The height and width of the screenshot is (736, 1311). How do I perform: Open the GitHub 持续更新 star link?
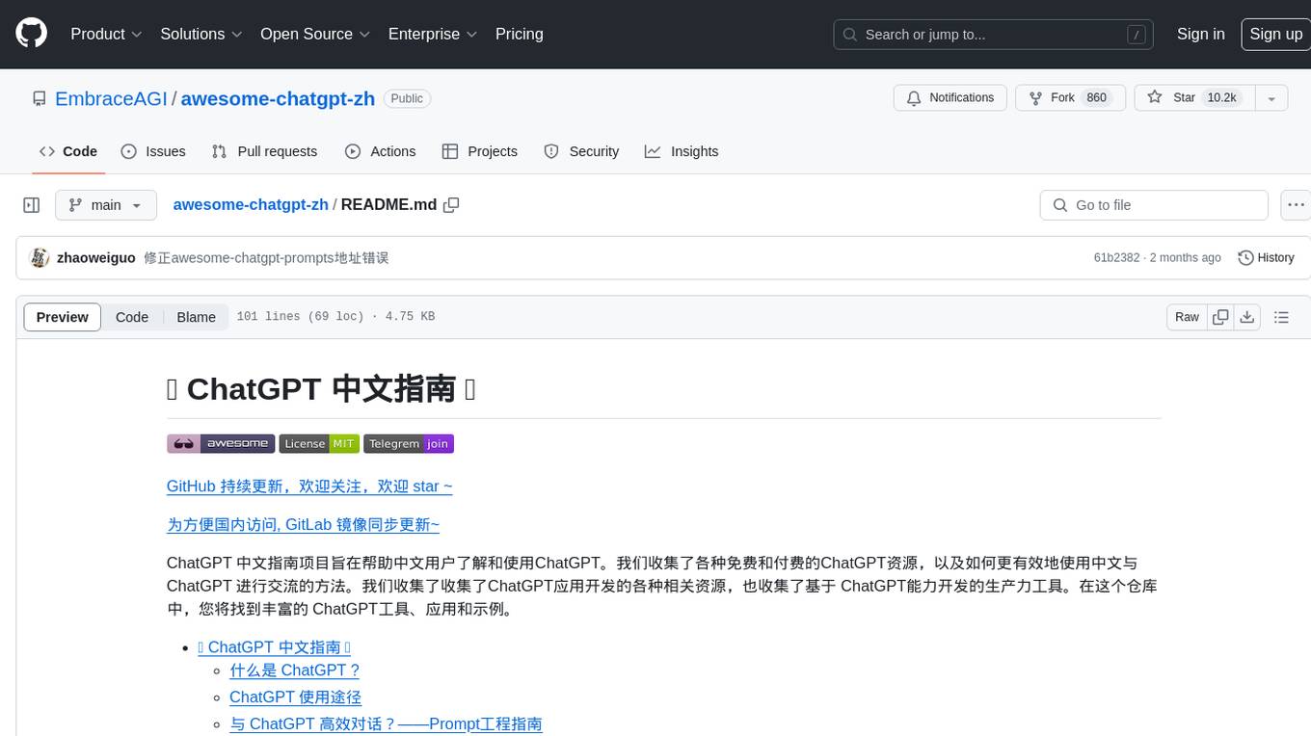[x=309, y=486]
